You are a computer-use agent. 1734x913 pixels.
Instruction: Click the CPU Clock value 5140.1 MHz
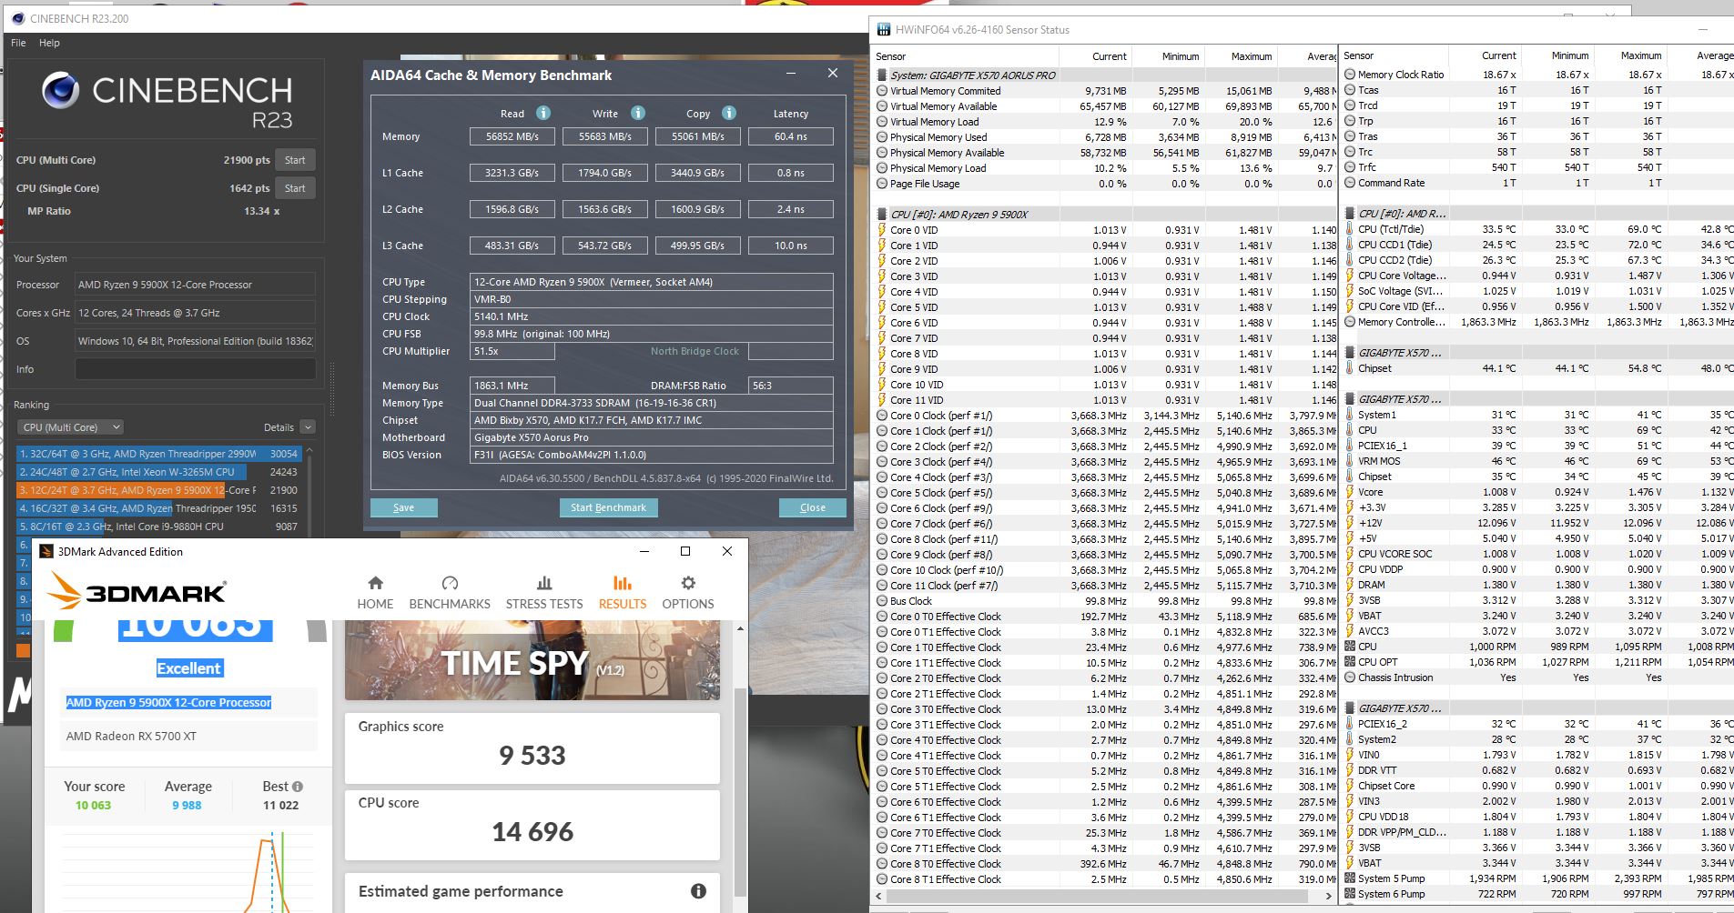click(652, 316)
